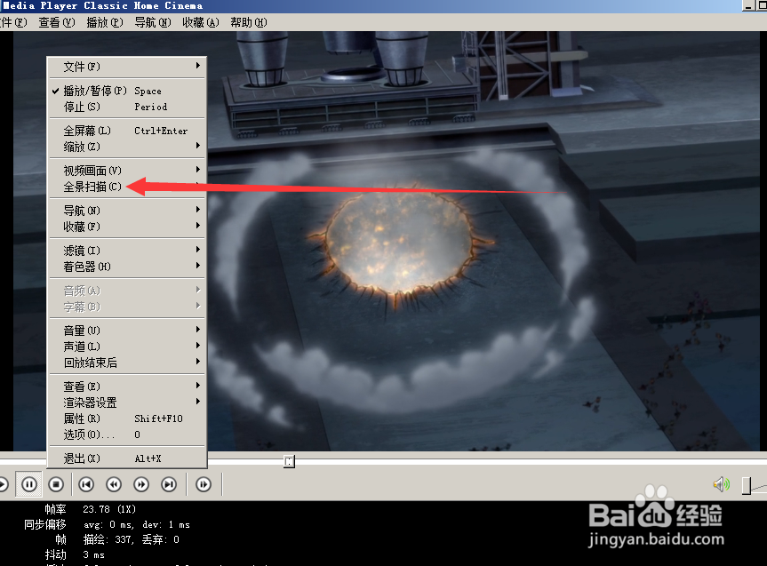Click the fast-forward (increase speed) icon

click(141, 484)
